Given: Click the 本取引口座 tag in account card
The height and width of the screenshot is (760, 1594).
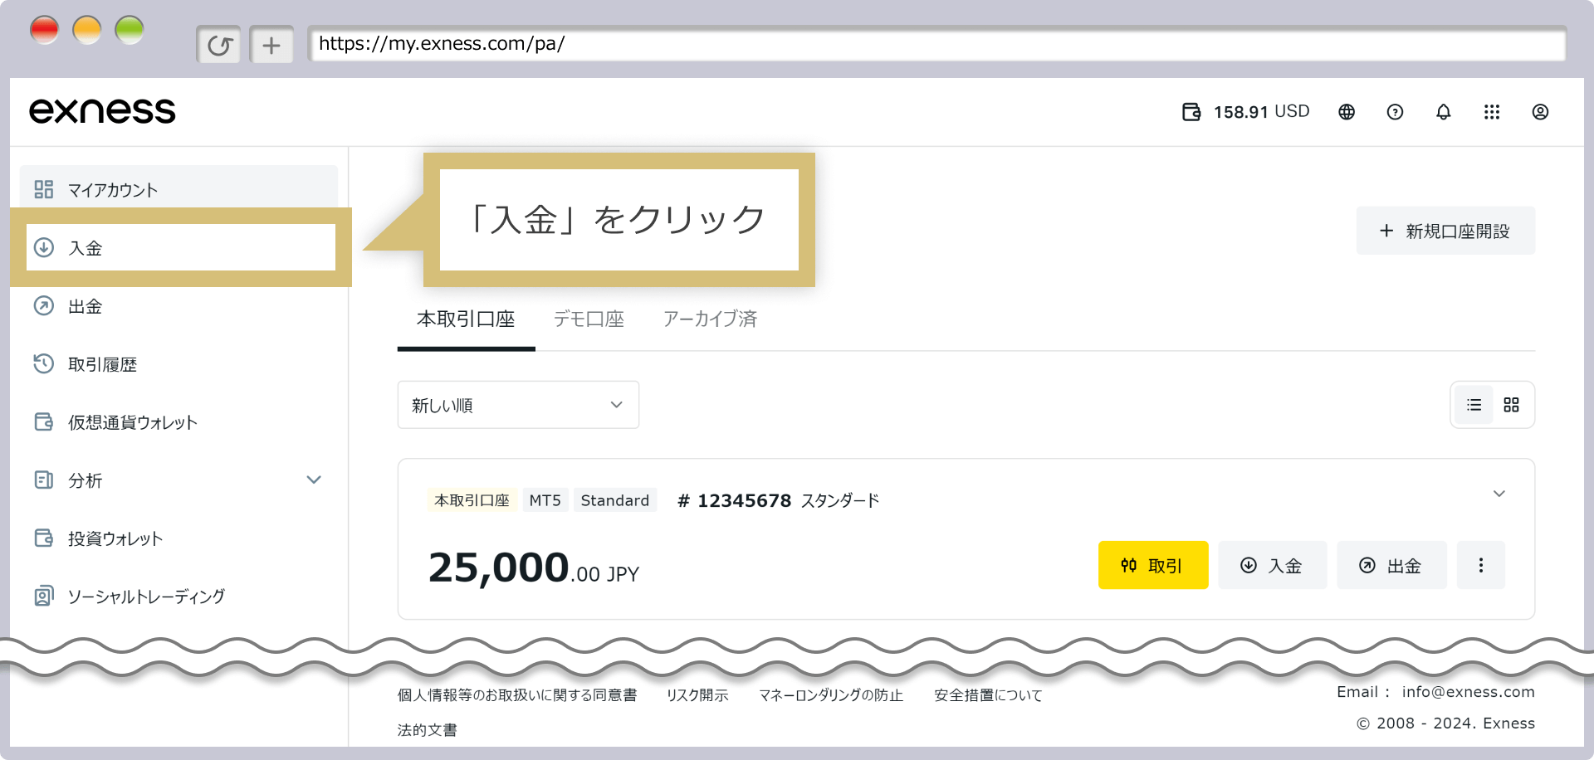Looking at the screenshot, I should point(472,500).
